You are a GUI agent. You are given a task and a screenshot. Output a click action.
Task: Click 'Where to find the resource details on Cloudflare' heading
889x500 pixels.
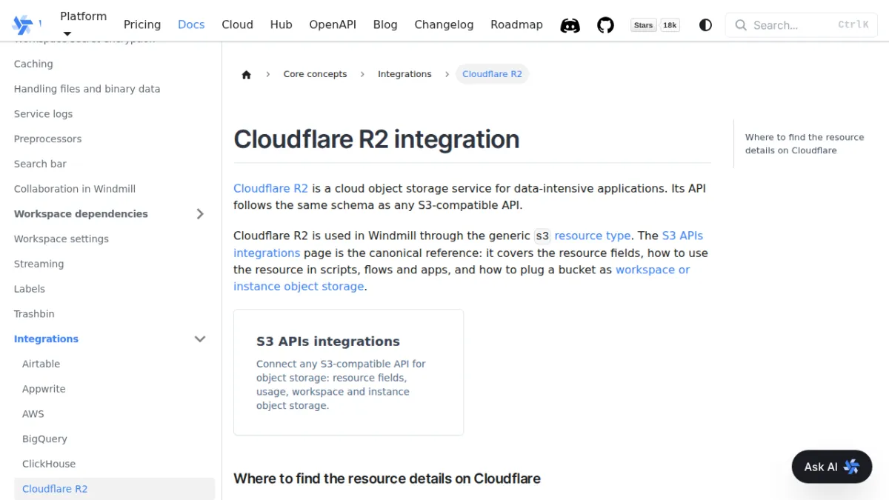click(387, 479)
